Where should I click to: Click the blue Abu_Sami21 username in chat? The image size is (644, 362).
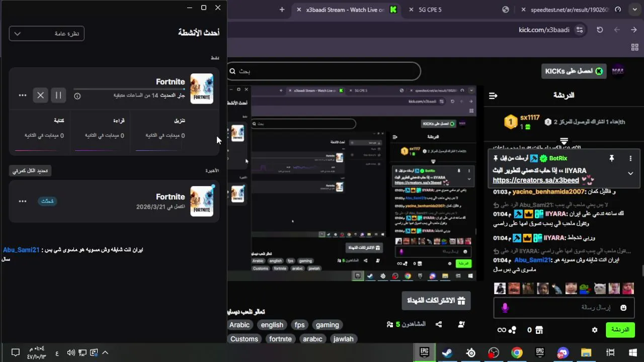coord(532,260)
